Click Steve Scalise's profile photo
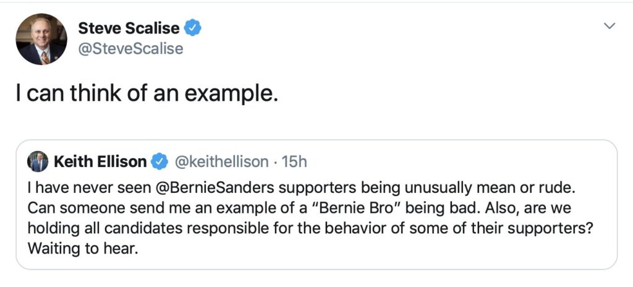633x287 pixels. click(x=41, y=39)
